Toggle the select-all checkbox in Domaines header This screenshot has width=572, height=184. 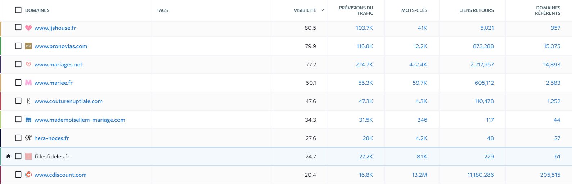pyautogui.click(x=18, y=10)
